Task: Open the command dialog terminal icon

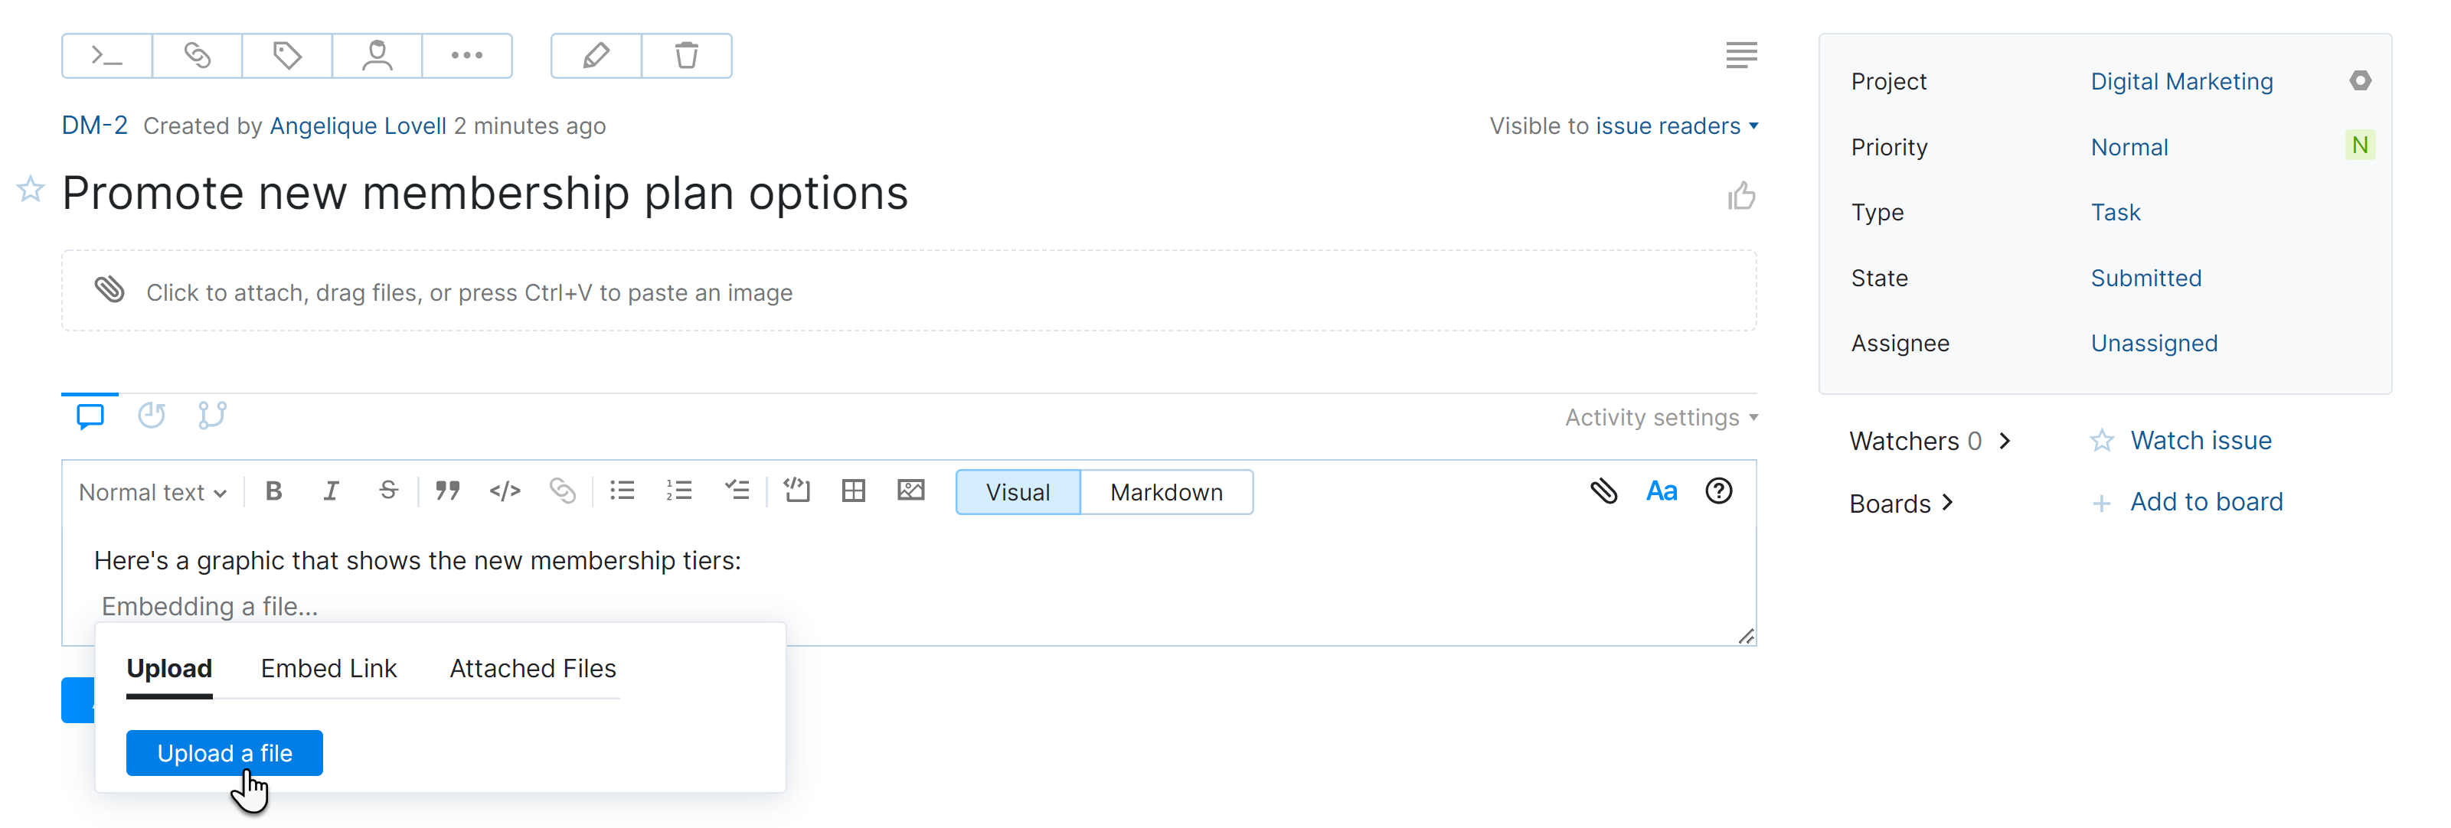Action: click(x=106, y=55)
